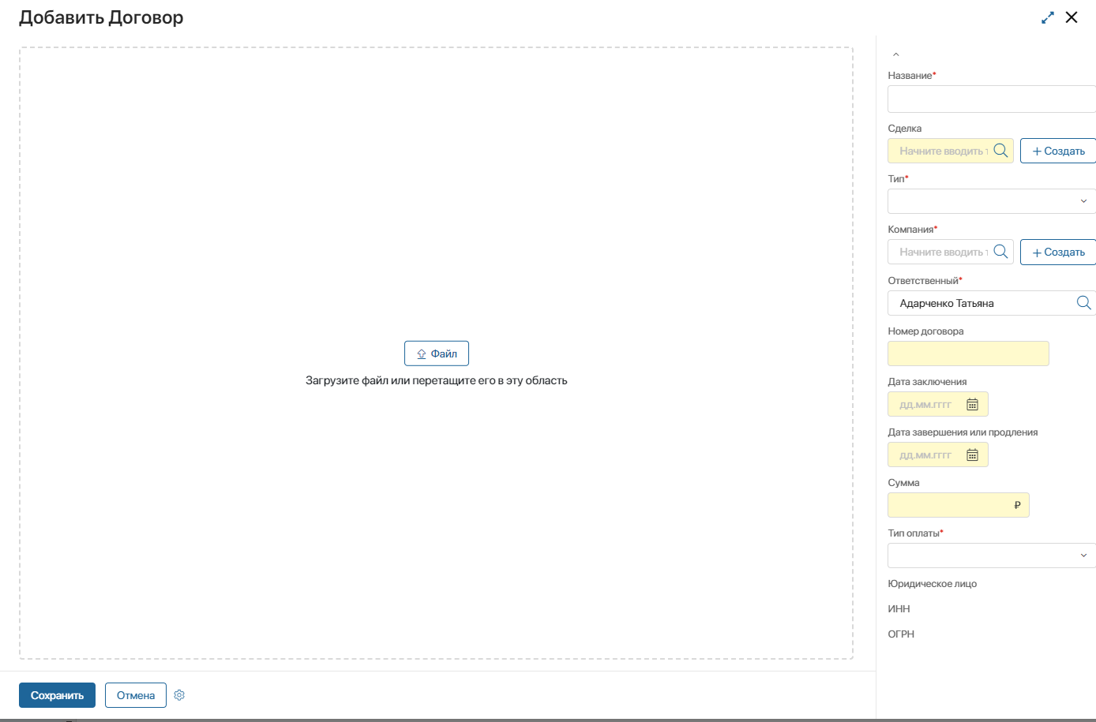The width and height of the screenshot is (1096, 722).
Task: Click the file drop area text
Action: (x=437, y=380)
